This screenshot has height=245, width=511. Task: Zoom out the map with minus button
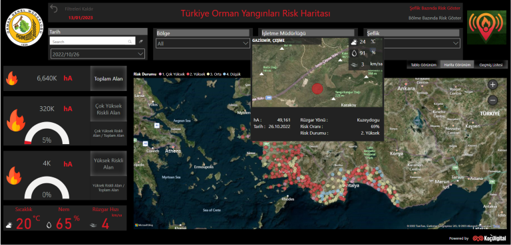coord(493,100)
